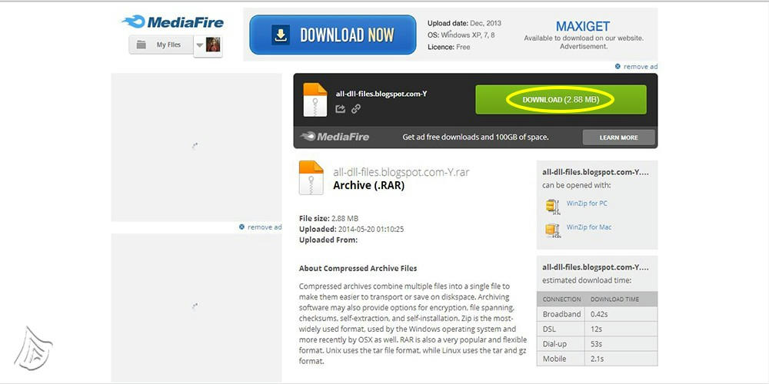Click the orange archive icon in dark panel
This screenshot has width=769, height=384.
(315, 100)
